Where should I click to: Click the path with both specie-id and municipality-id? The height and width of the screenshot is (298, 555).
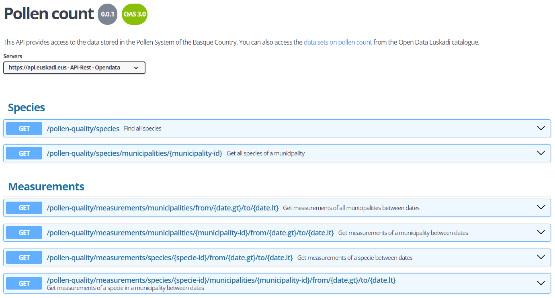pyautogui.click(x=221, y=280)
